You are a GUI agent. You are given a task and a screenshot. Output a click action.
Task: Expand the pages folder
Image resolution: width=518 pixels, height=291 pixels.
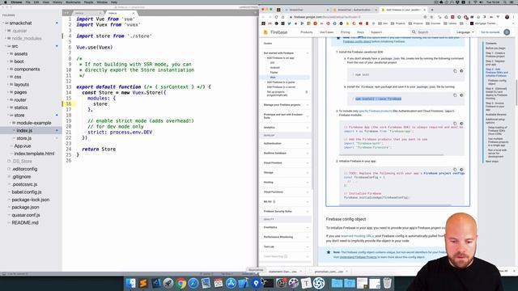20,92
